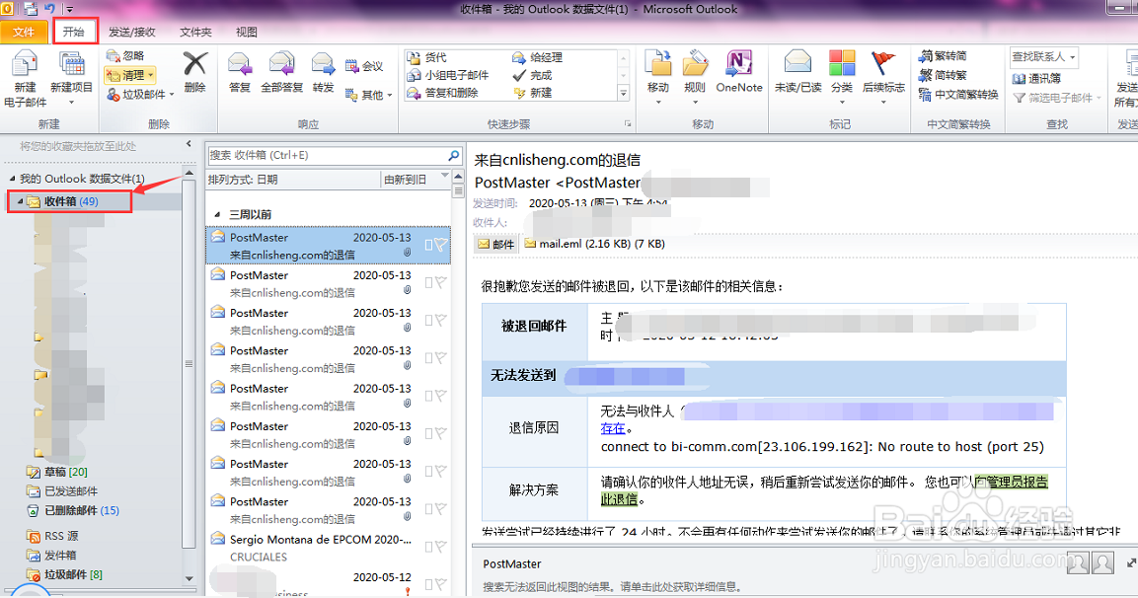1138x598 pixels.
Task: Send the message to OneNote
Action: click(739, 73)
